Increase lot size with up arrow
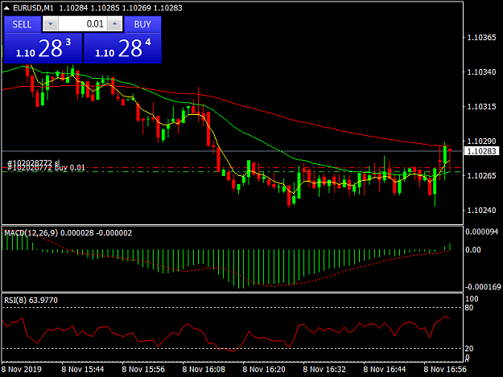The width and height of the screenshot is (503, 377). click(x=115, y=24)
